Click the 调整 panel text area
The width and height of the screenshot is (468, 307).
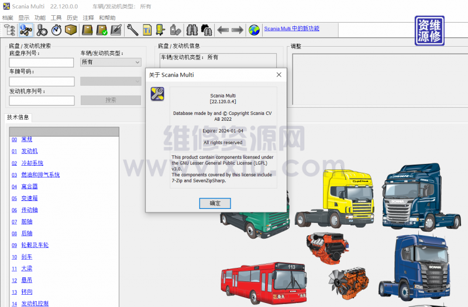[x=380, y=79]
